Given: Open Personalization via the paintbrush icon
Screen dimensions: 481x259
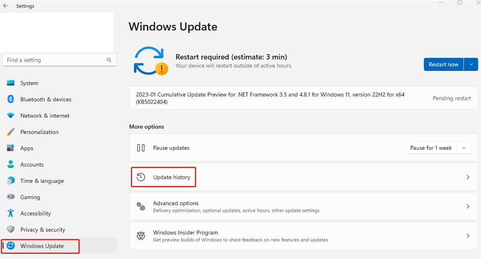Looking at the screenshot, I should click(11, 132).
